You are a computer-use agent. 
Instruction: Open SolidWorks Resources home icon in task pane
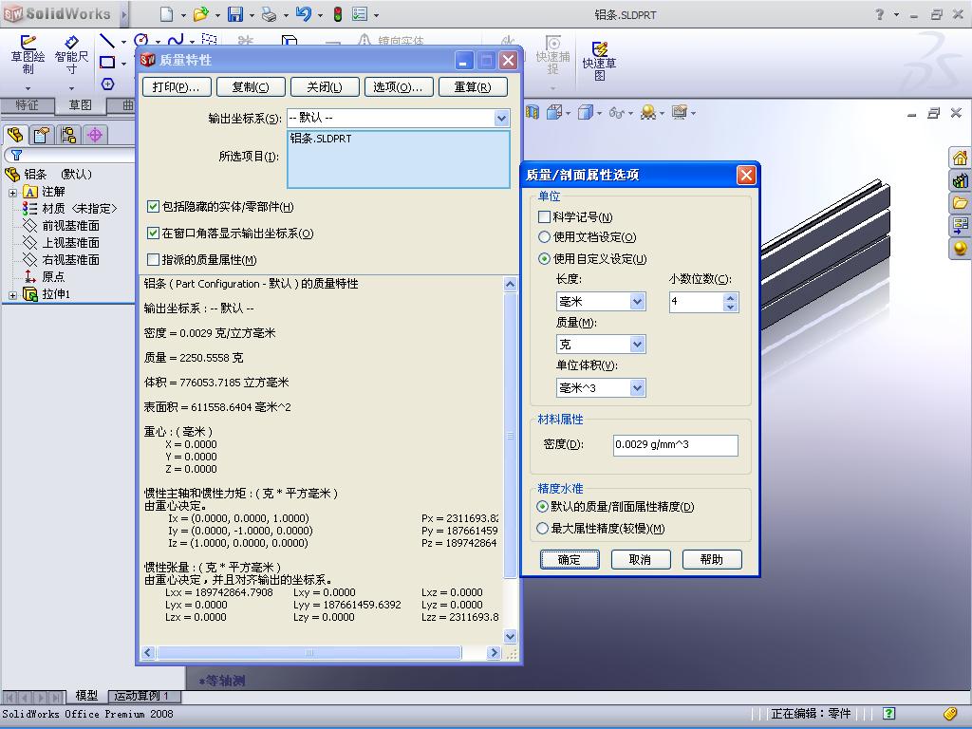tap(960, 159)
